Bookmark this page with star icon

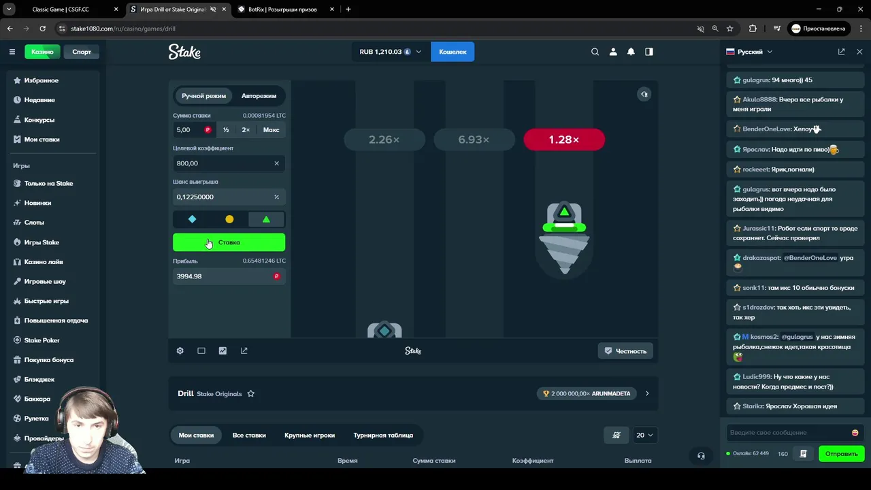730,29
